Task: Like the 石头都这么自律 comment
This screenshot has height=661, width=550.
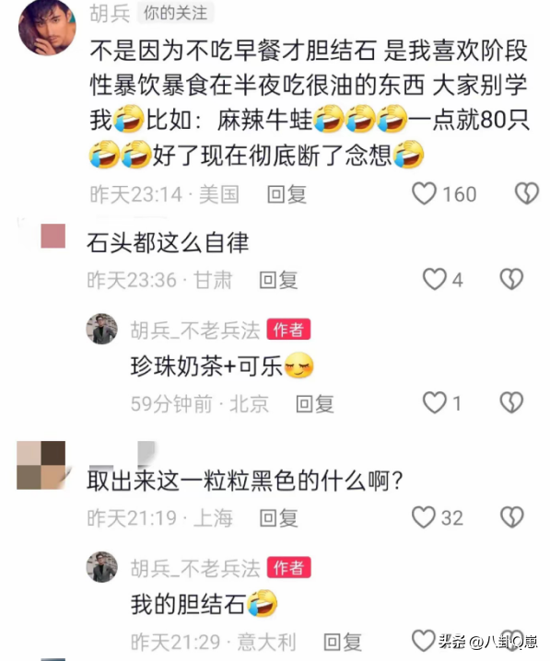Action: (435, 280)
